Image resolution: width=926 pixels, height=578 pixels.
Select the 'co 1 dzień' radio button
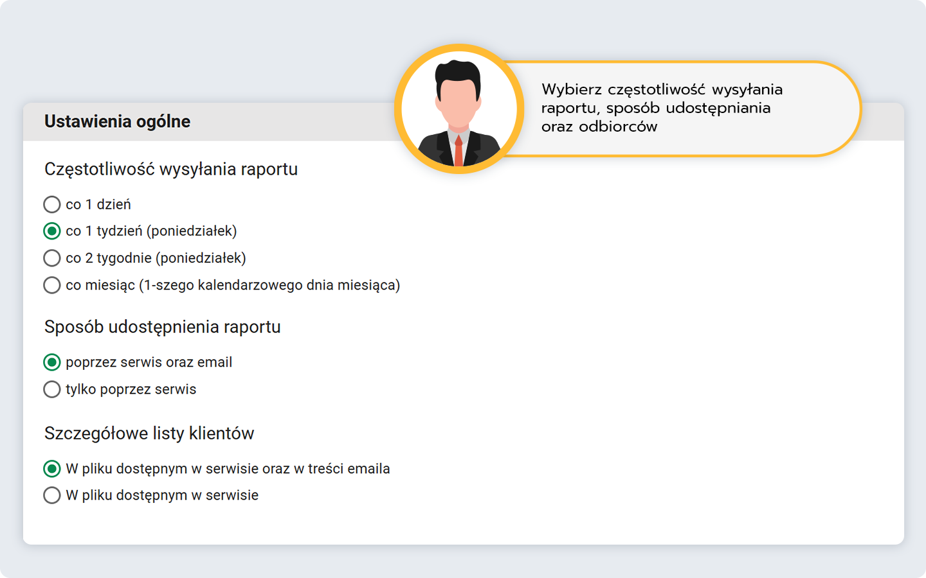pos(52,205)
